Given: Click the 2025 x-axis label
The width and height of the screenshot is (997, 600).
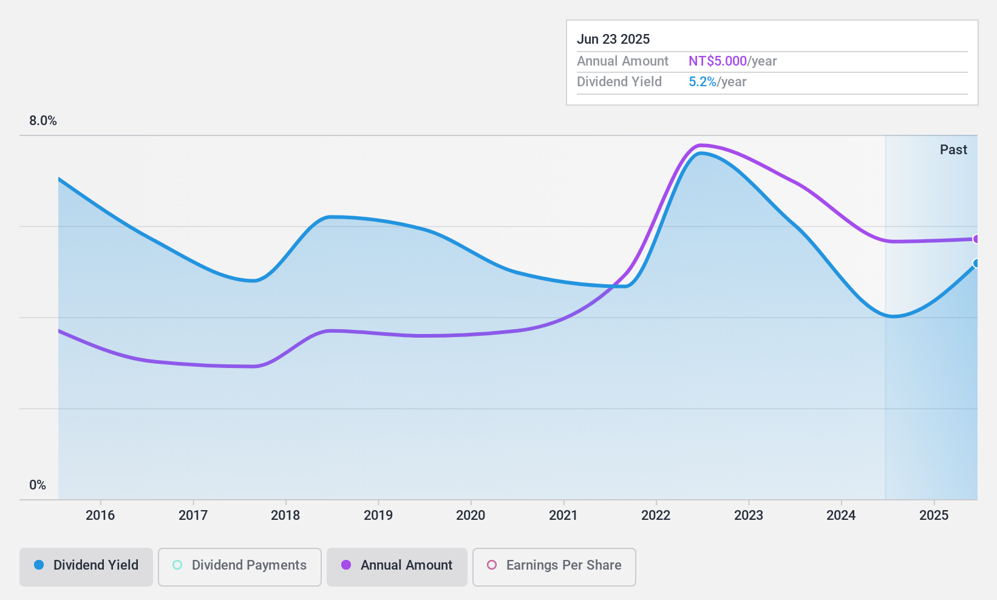Looking at the screenshot, I should point(934,516).
